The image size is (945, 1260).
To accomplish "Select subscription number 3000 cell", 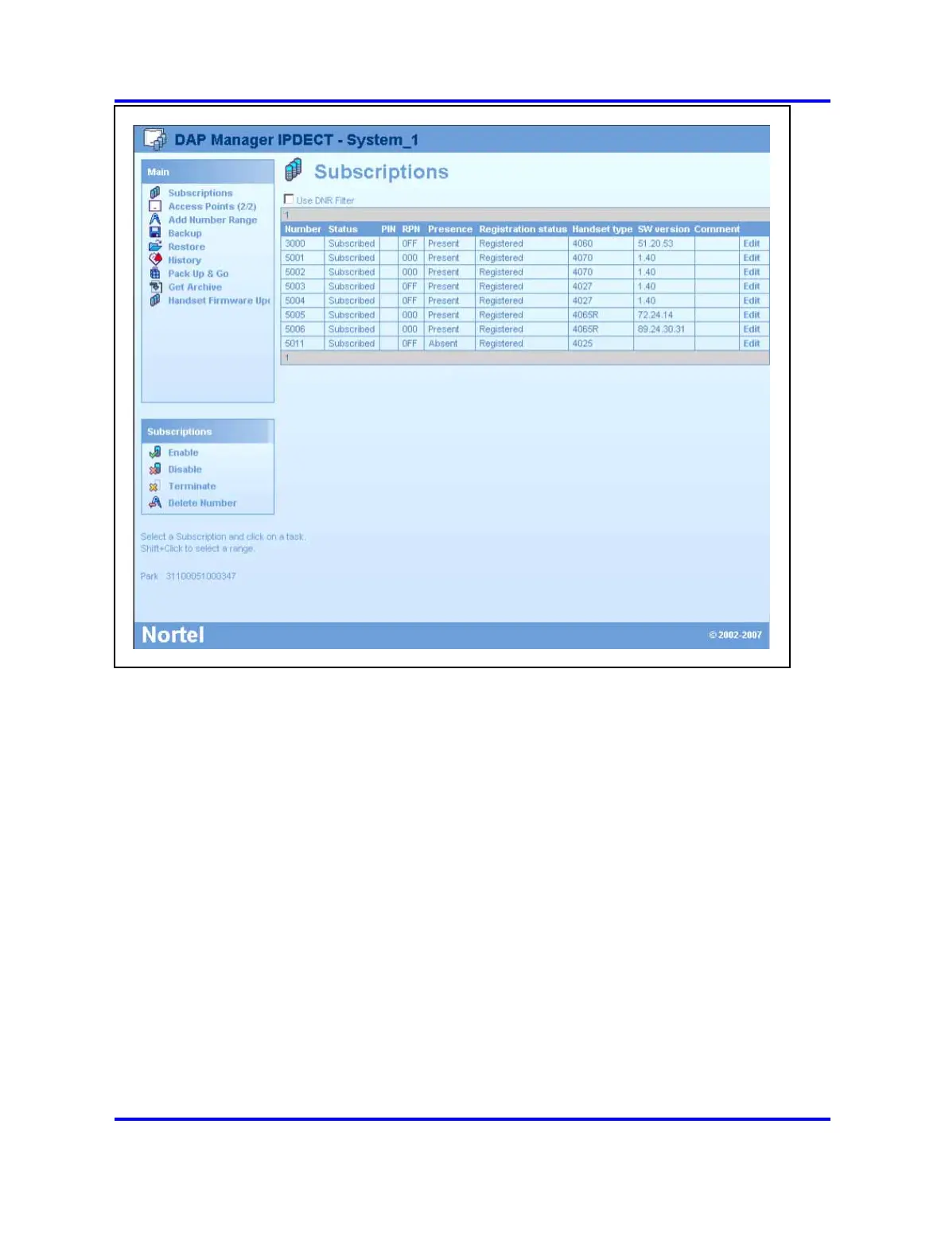I will pyautogui.click(x=303, y=243).
